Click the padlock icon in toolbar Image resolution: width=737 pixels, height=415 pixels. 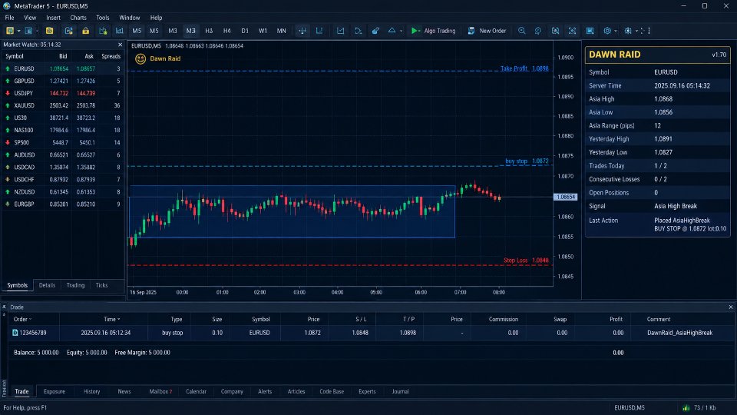pos(85,31)
